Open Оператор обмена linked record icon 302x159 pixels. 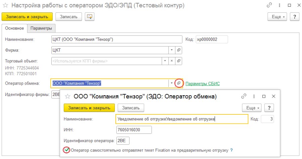click(179, 83)
